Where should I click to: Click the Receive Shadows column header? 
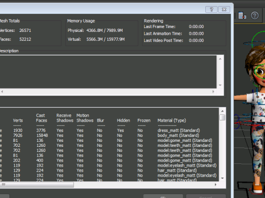[65, 118]
